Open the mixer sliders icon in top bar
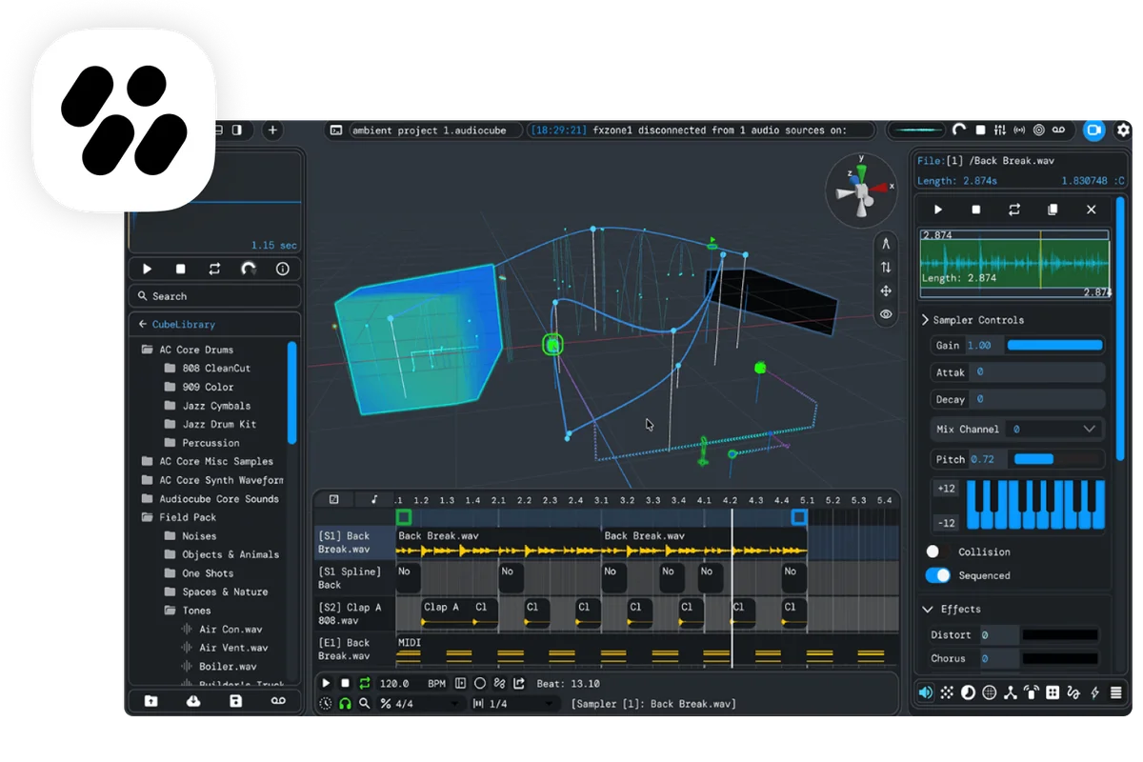Screen dimensions: 1143x762 pos(999,130)
